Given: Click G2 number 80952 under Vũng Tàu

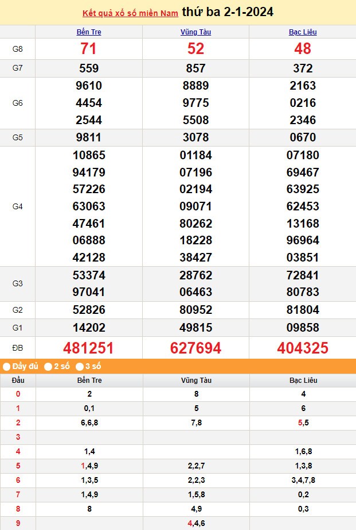Looking at the screenshot, I should (195, 310).
